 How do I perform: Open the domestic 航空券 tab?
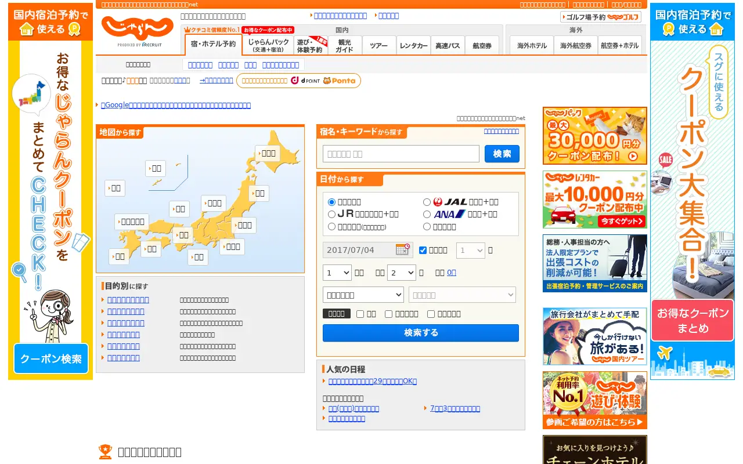pos(482,45)
